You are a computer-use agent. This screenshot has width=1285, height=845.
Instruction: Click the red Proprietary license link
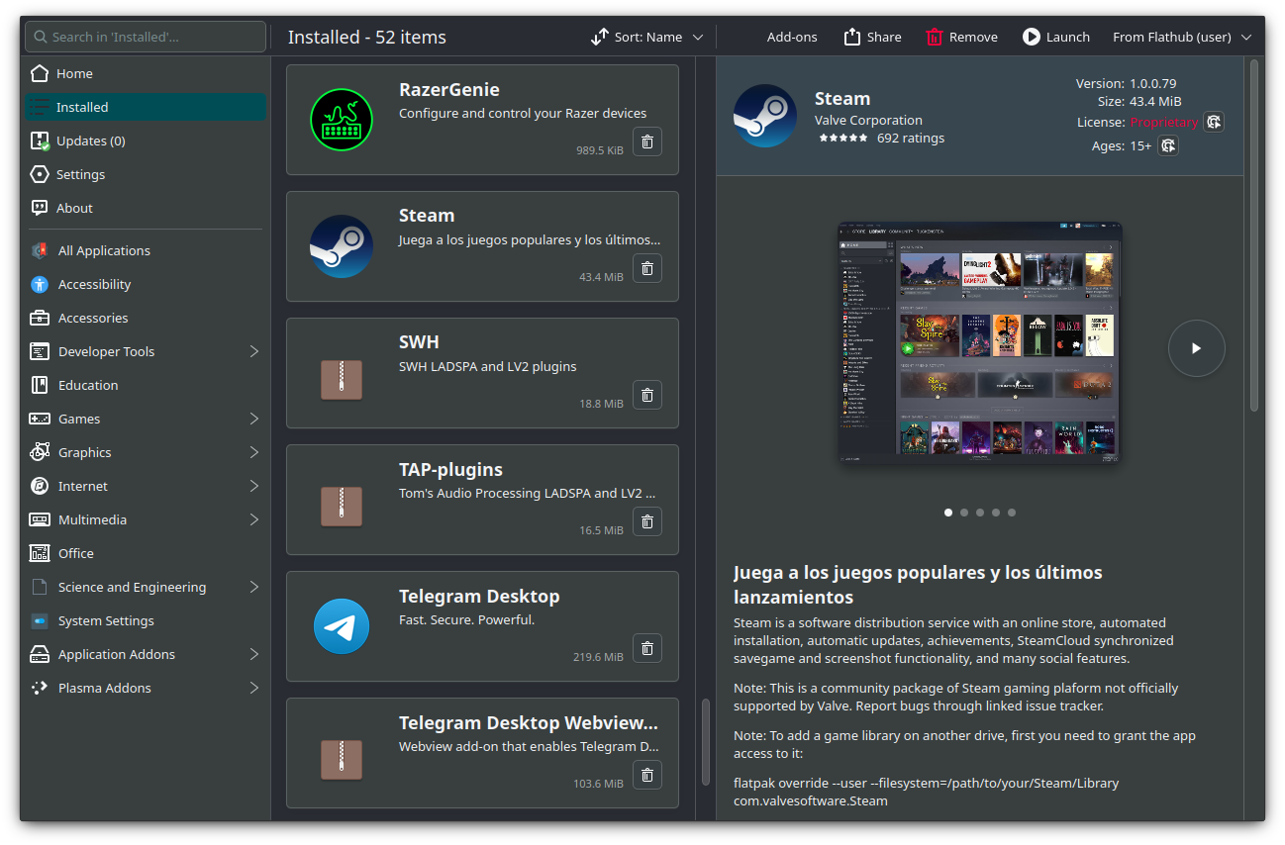[1164, 122]
